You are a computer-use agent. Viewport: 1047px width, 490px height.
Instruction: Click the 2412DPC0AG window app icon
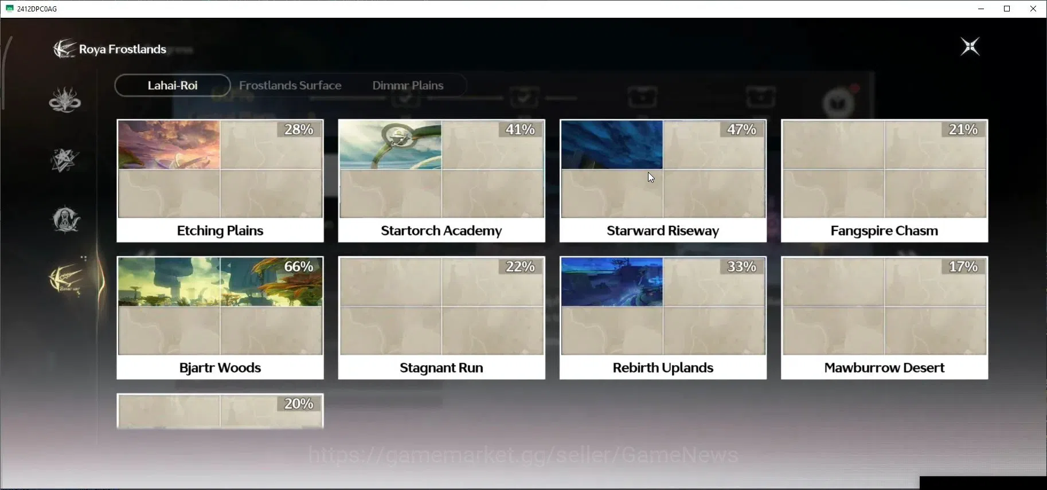[x=9, y=9]
